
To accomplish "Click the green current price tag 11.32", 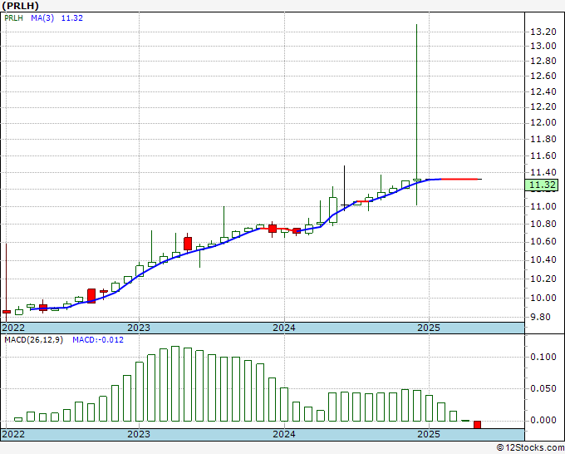I will pyautogui.click(x=543, y=185).
